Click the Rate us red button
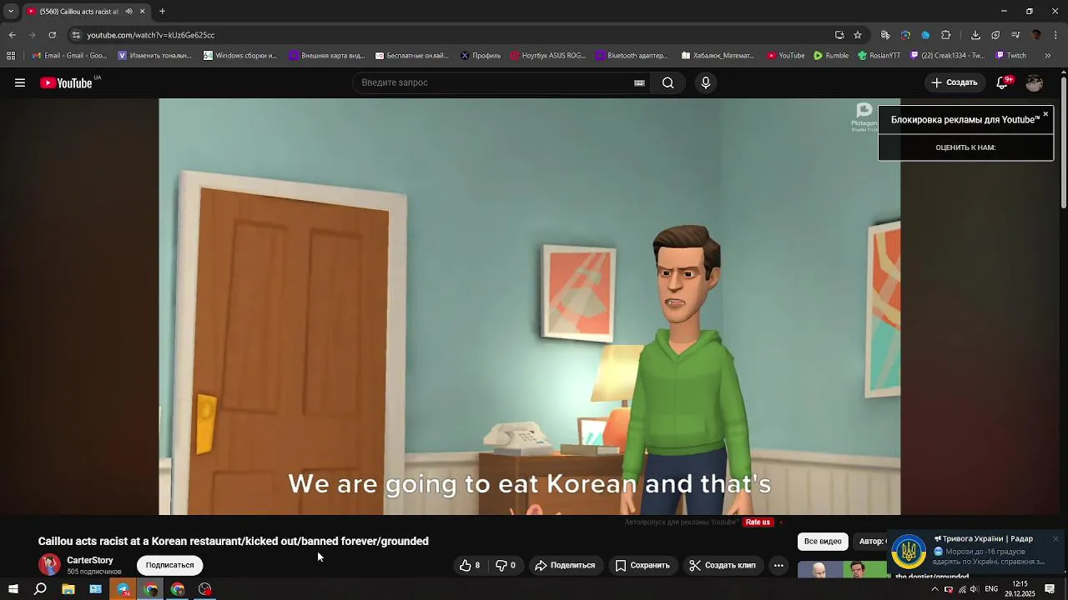 click(x=758, y=522)
